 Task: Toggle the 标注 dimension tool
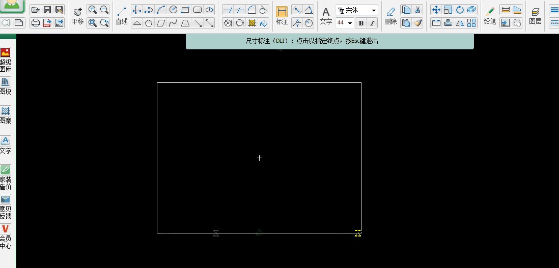pyautogui.click(x=282, y=16)
